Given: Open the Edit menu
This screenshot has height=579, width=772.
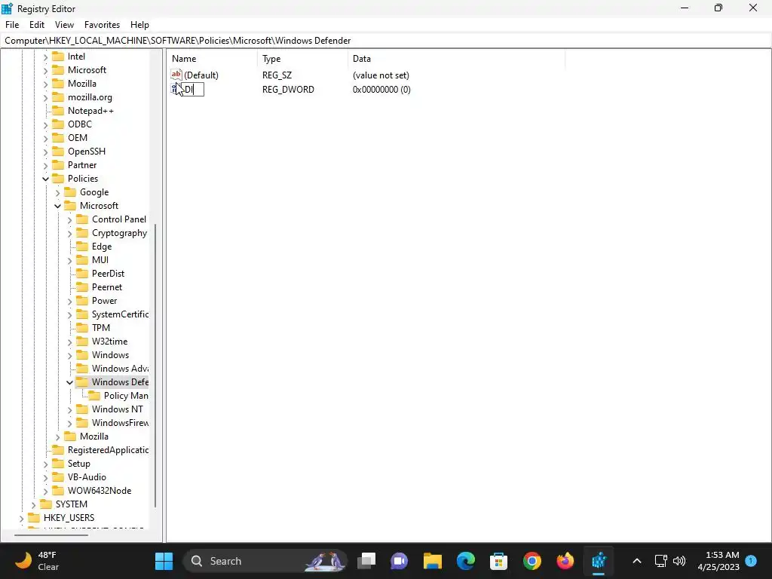Looking at the screenshot, I should (36, 25).
